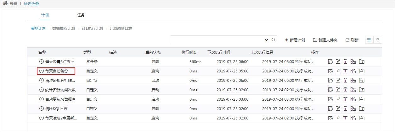Select the 数据抽取计划 sub-tab
395x132 pixels.
63,28
